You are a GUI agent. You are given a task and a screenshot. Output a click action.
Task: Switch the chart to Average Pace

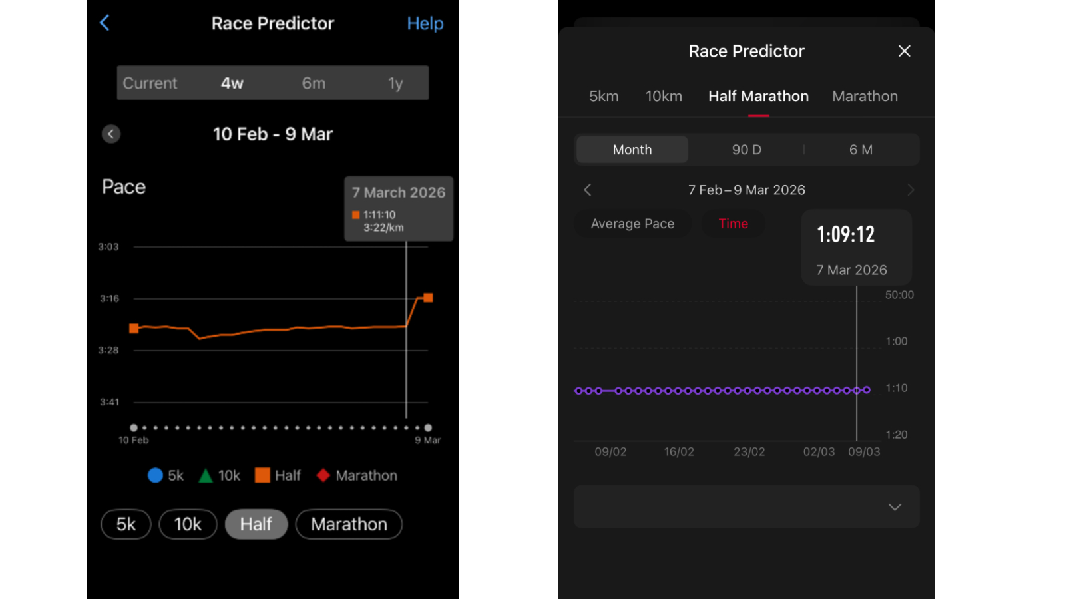click(632, 224)
